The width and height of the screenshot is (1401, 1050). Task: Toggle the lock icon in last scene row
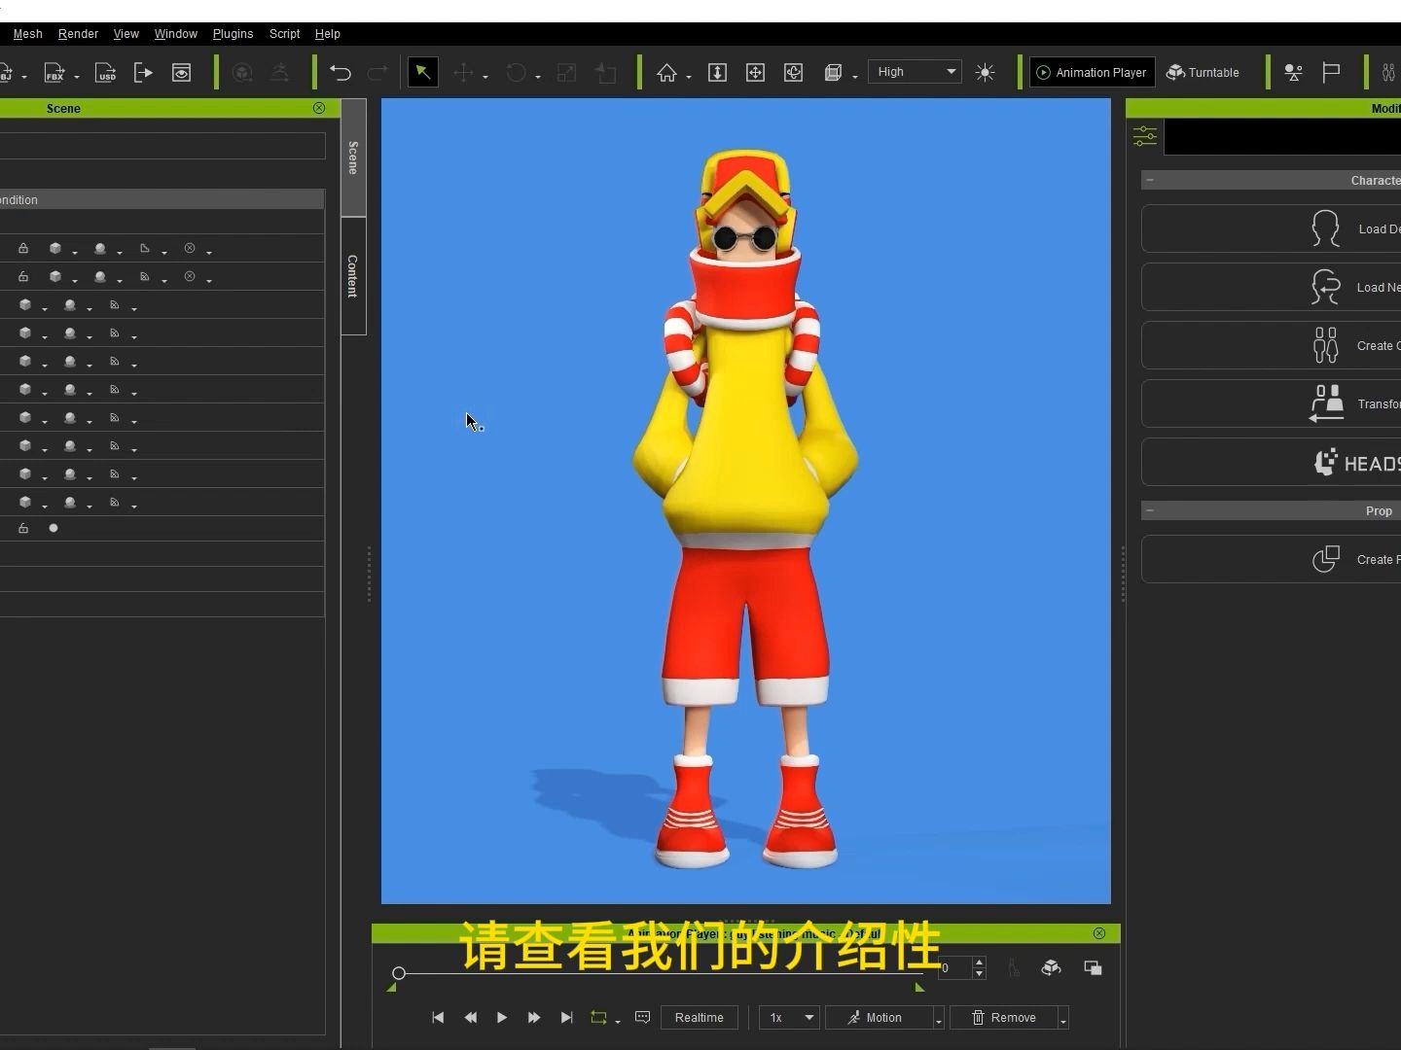click(23, 528)
